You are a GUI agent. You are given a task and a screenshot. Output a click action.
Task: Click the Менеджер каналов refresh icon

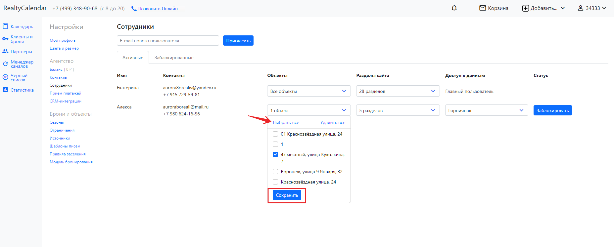[5, 64]
